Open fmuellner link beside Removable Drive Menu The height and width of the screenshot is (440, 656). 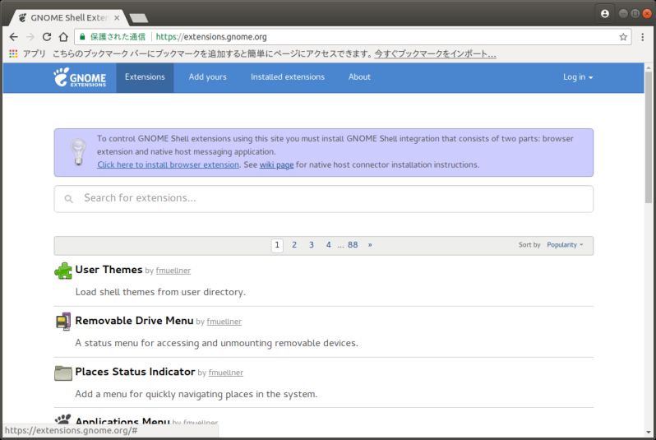[x=224, y=322]
